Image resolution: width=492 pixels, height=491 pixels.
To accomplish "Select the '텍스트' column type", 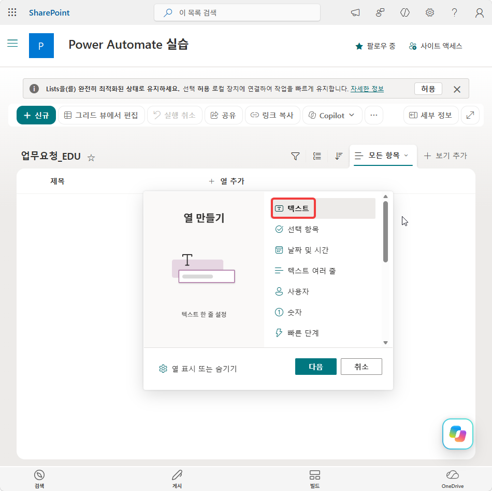I will tap(323, 208).
